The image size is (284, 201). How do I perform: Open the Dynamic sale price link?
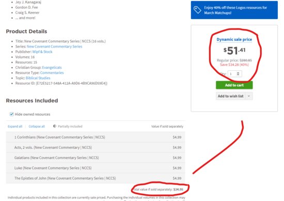click(234, 39)
